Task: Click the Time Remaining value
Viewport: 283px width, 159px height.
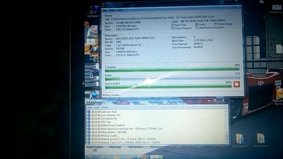Action: click(x=198, y=47)
